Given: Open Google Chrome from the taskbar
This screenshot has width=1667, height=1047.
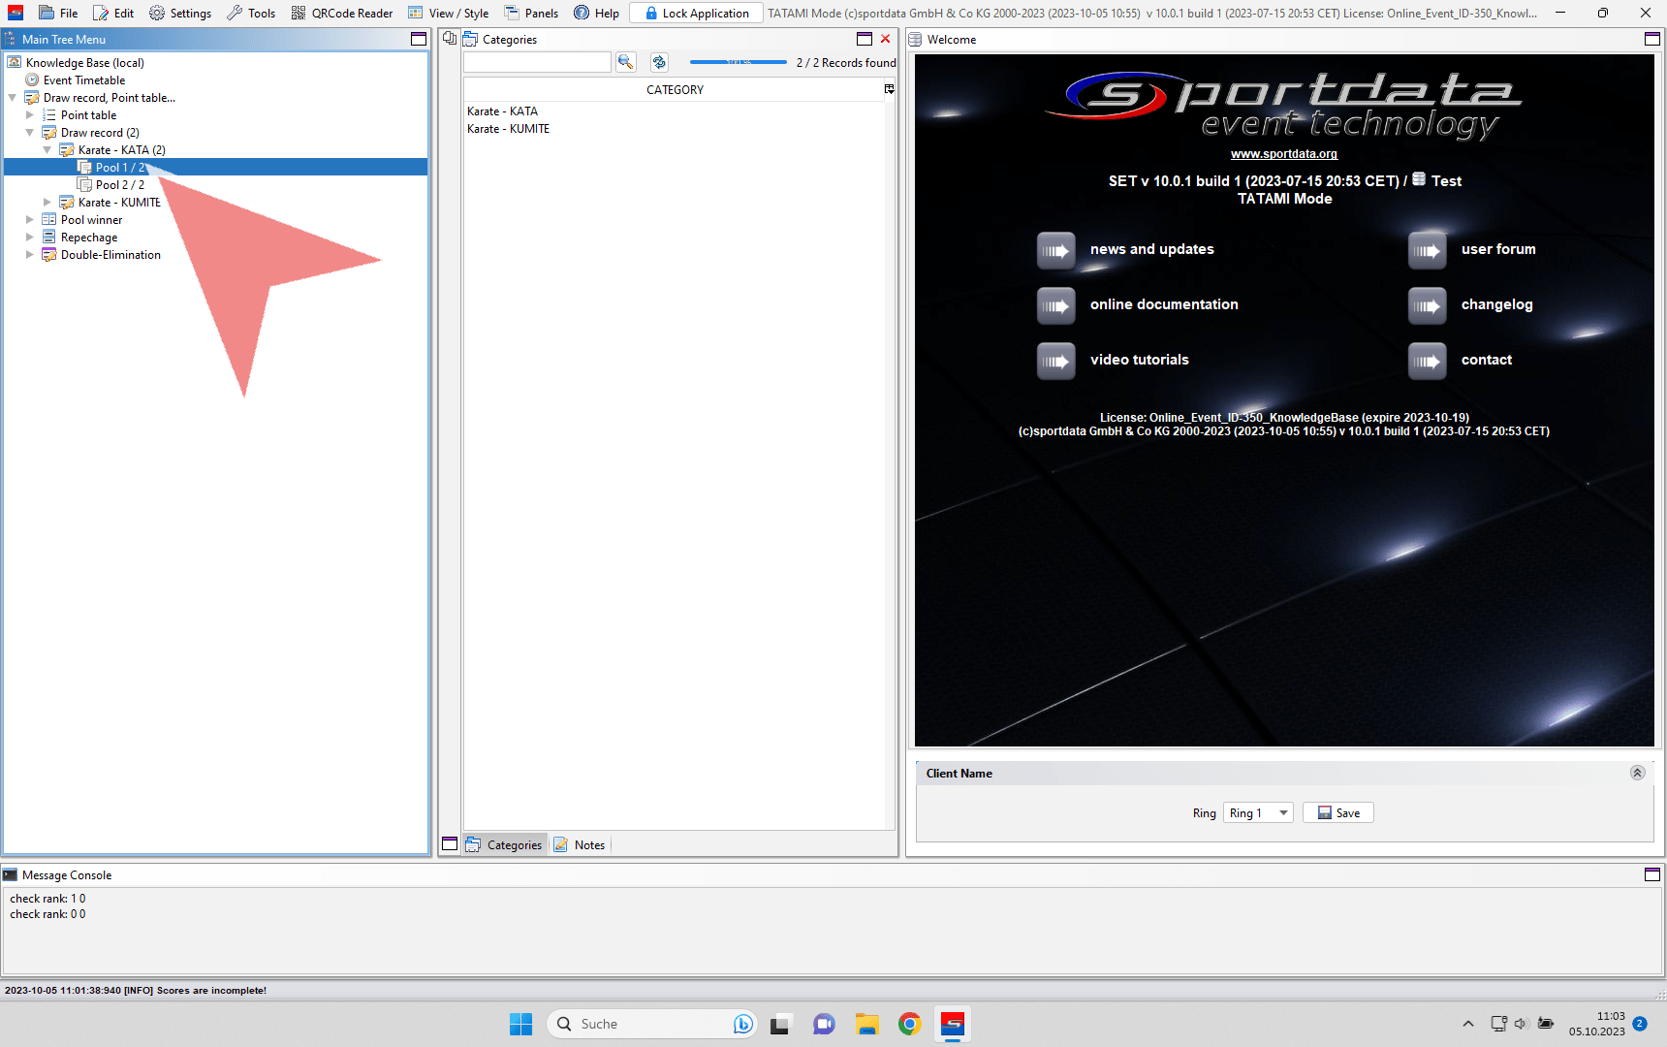Looking at the screenshot, I should (909, 1024).
